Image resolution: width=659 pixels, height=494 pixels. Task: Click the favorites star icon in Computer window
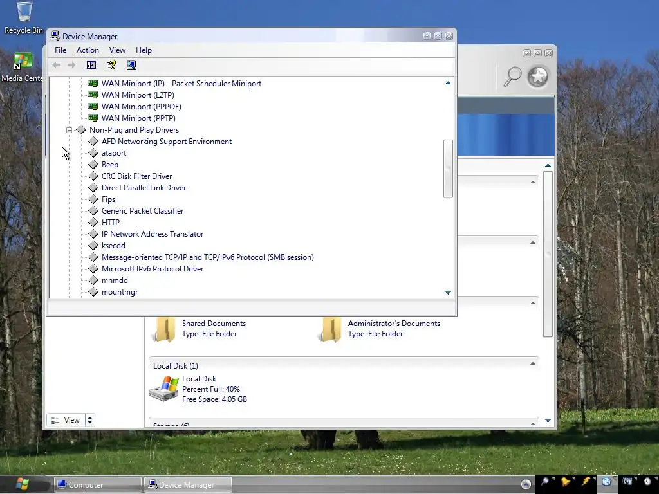[x=538, y=77]
